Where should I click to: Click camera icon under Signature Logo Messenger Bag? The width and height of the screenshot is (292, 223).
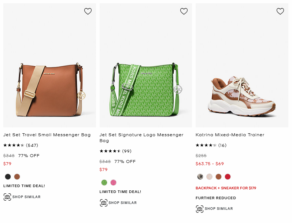(104, 203)
